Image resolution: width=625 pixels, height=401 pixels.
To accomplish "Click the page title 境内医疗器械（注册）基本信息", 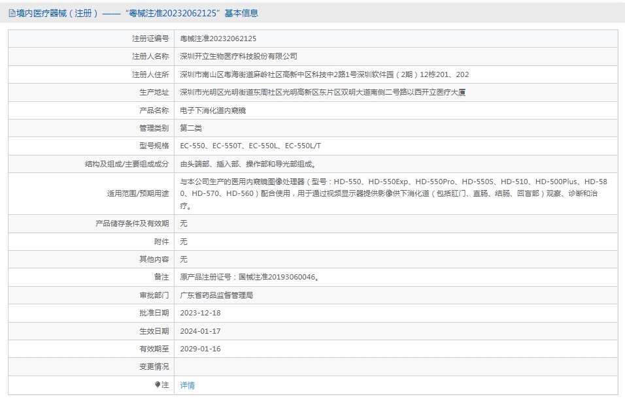I will coord(137,14).
